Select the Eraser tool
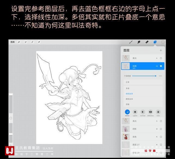Viewport: 175px width, 159px height. (147, 42)
